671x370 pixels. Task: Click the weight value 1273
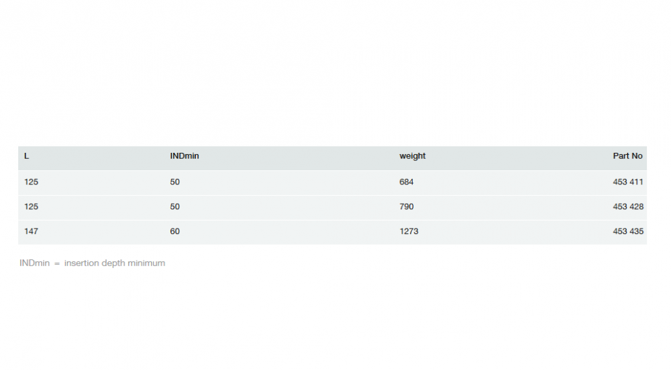pos(409,231)
